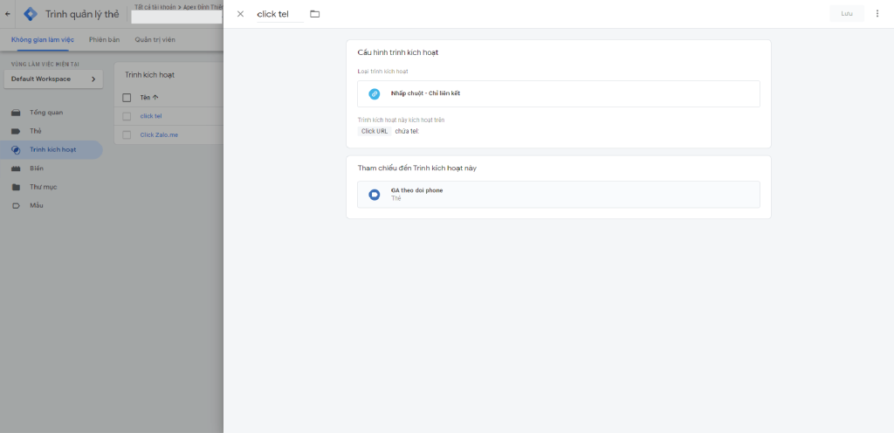Click the Tag Manager logo
The width and height of the screenshot is (894, 433).
[x=31, y=14]
